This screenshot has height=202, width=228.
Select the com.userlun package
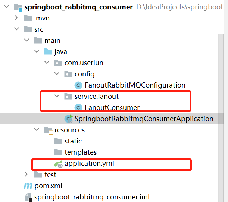coord(84,63)
